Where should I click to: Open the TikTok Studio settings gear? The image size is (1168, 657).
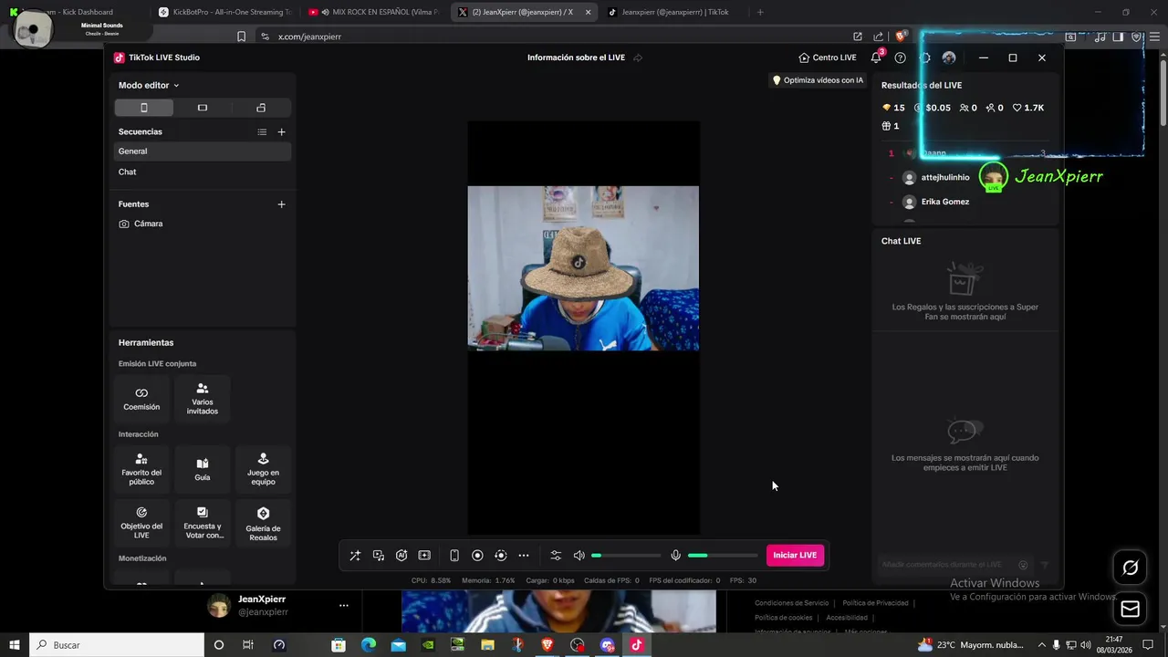pos(925,57)
